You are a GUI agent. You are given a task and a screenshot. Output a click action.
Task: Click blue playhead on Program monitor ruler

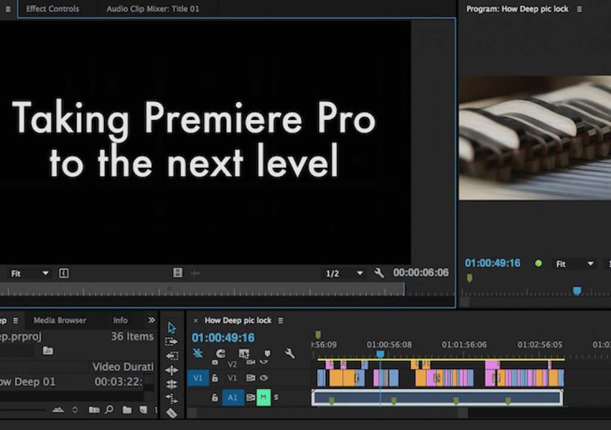click(x=577, y=291)
